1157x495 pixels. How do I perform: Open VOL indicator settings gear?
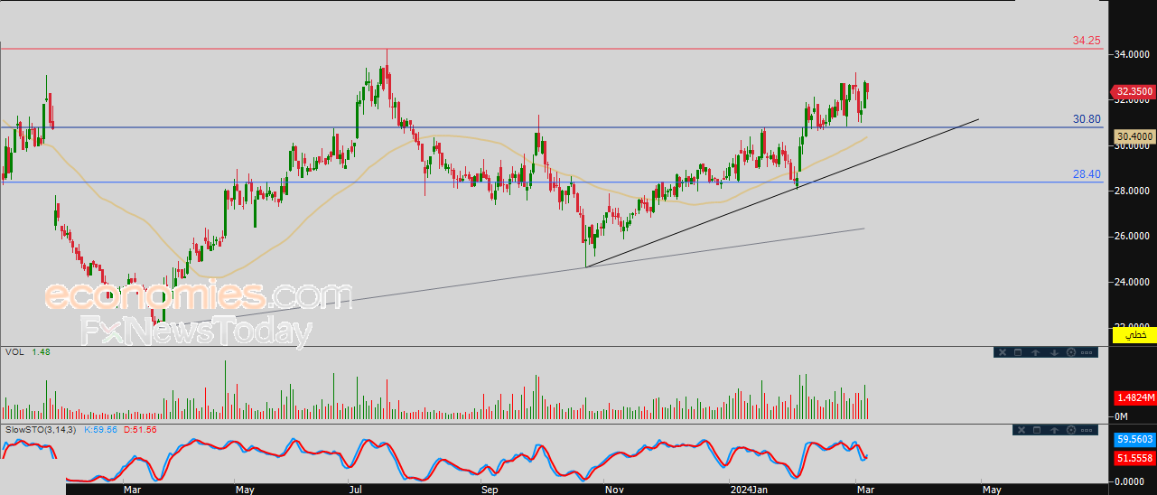[1071, 353]
